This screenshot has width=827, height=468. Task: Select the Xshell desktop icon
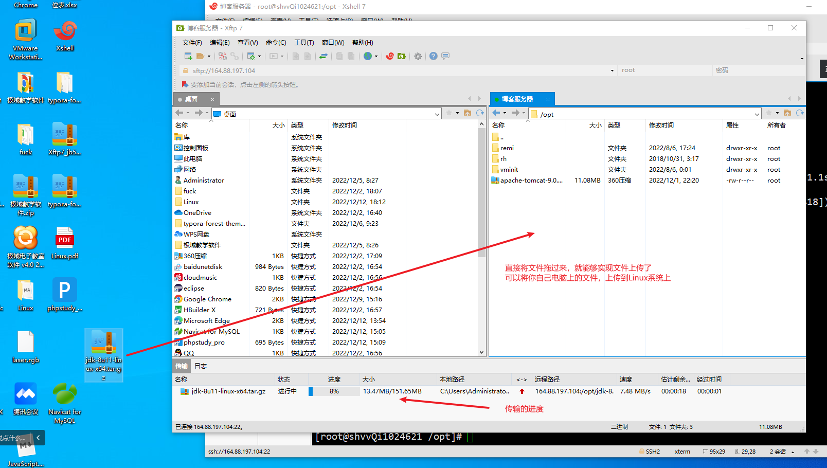coord(65,35)
